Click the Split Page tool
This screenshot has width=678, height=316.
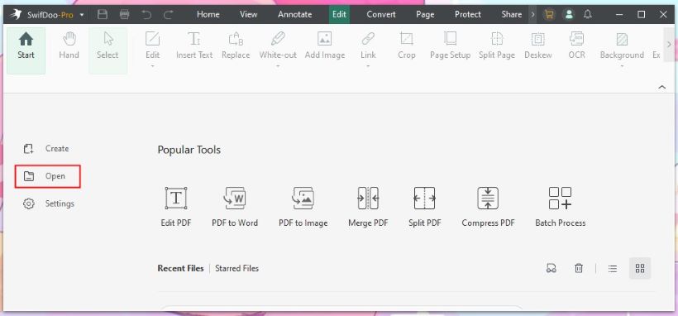click(x=497, y=46)
